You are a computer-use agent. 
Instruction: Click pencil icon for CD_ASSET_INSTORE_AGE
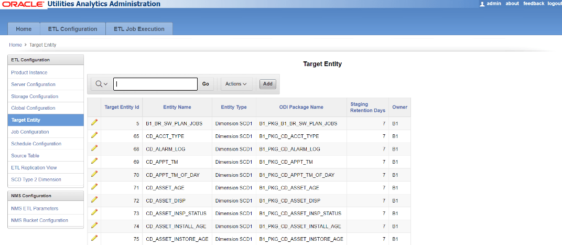(94, 238)
